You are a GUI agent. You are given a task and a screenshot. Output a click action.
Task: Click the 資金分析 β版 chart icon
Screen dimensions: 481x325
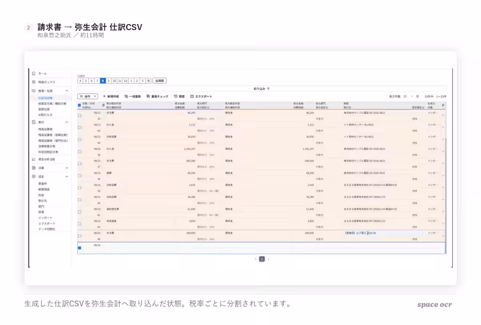click(34, 159)
